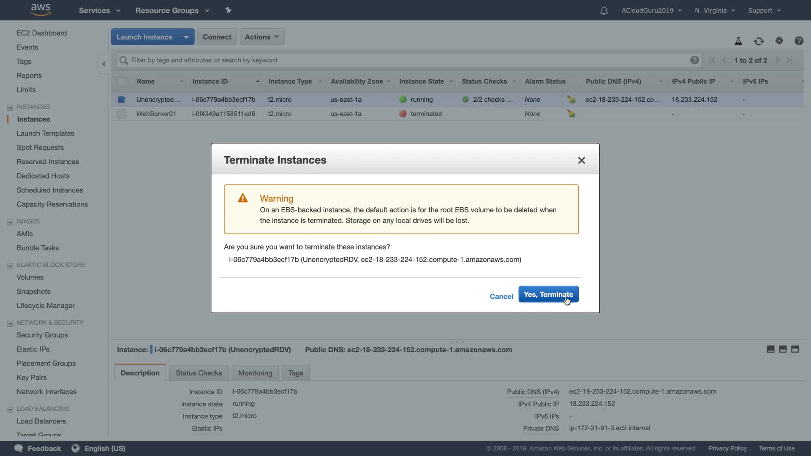Image resolution: width=811 pixels, height=456 pixels.
Task: Refresh the instances list
Action: tap(759, 41)
